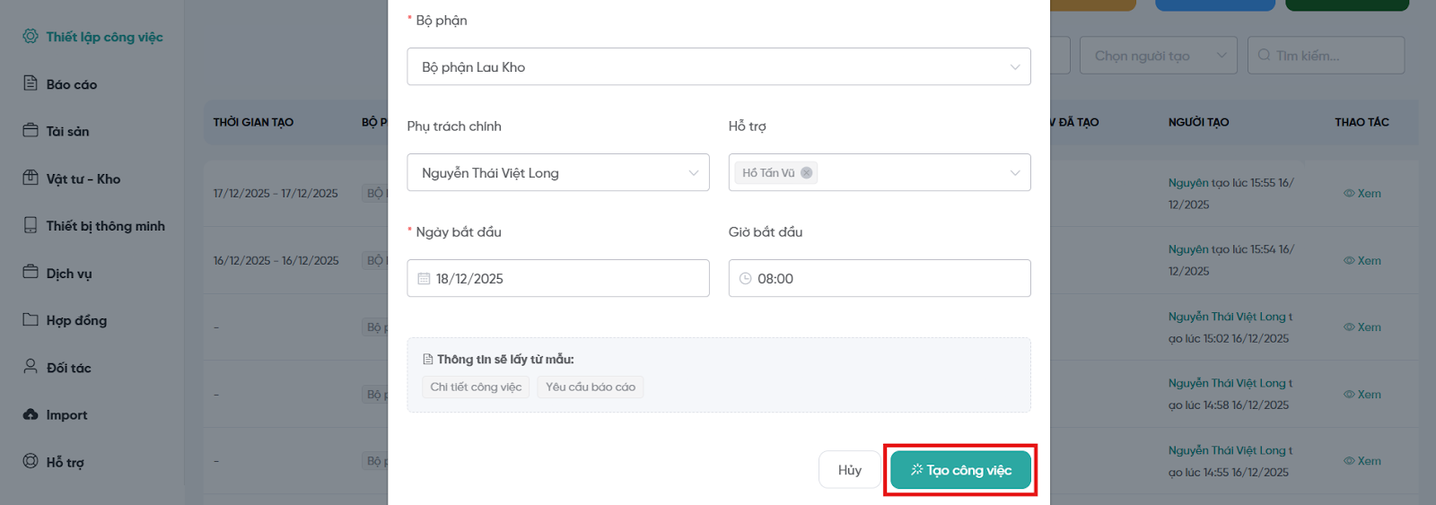Click the Đối tác person icon
This screenshot has height=505, width=1436.
coord(31,367)
